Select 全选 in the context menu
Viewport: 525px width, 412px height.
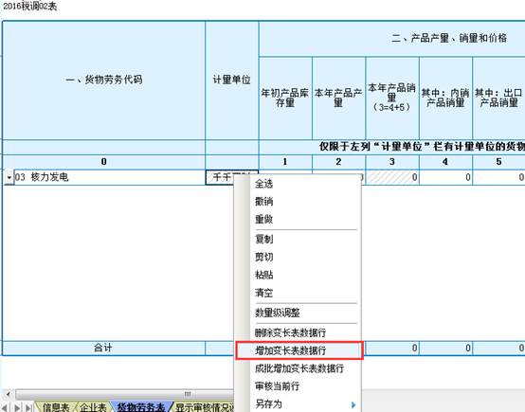coord(263,184)
